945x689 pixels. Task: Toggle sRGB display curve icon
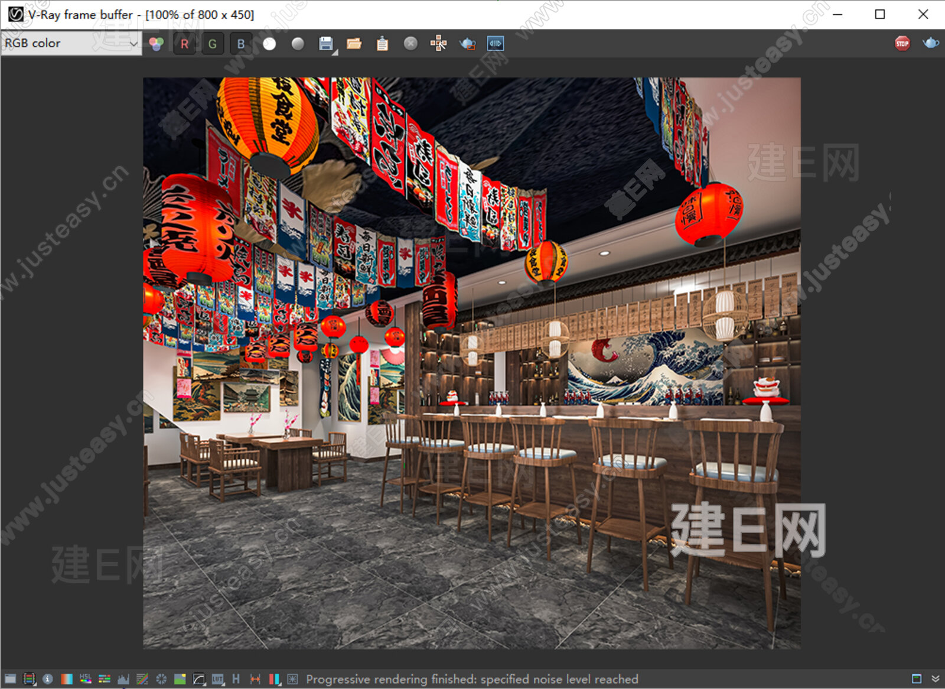[x=199, y=679]
